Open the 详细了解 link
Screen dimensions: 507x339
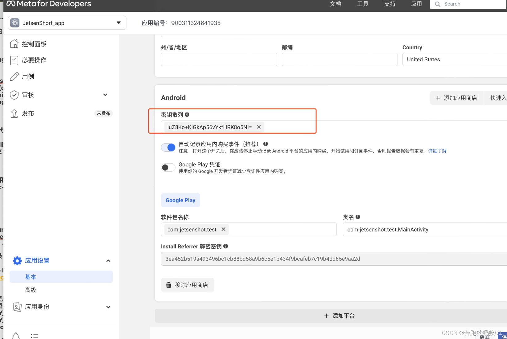click(437, 151)
